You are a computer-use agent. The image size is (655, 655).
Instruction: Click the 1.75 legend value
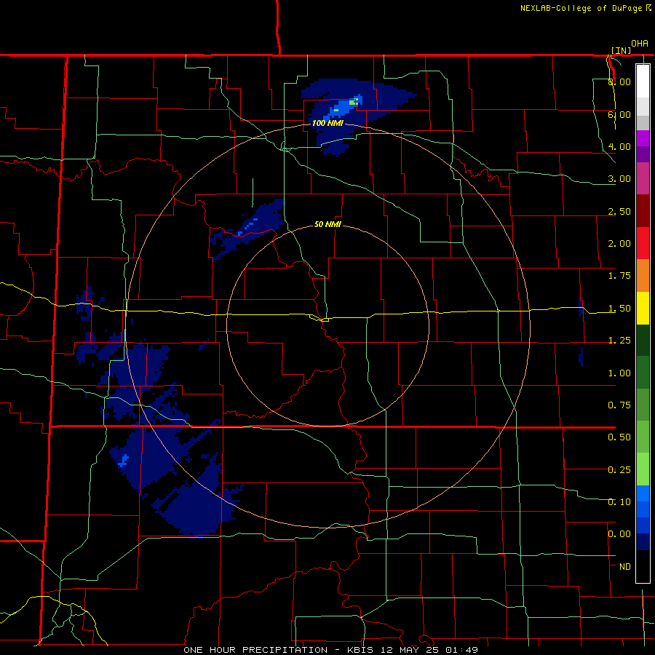tap(619, 276)
